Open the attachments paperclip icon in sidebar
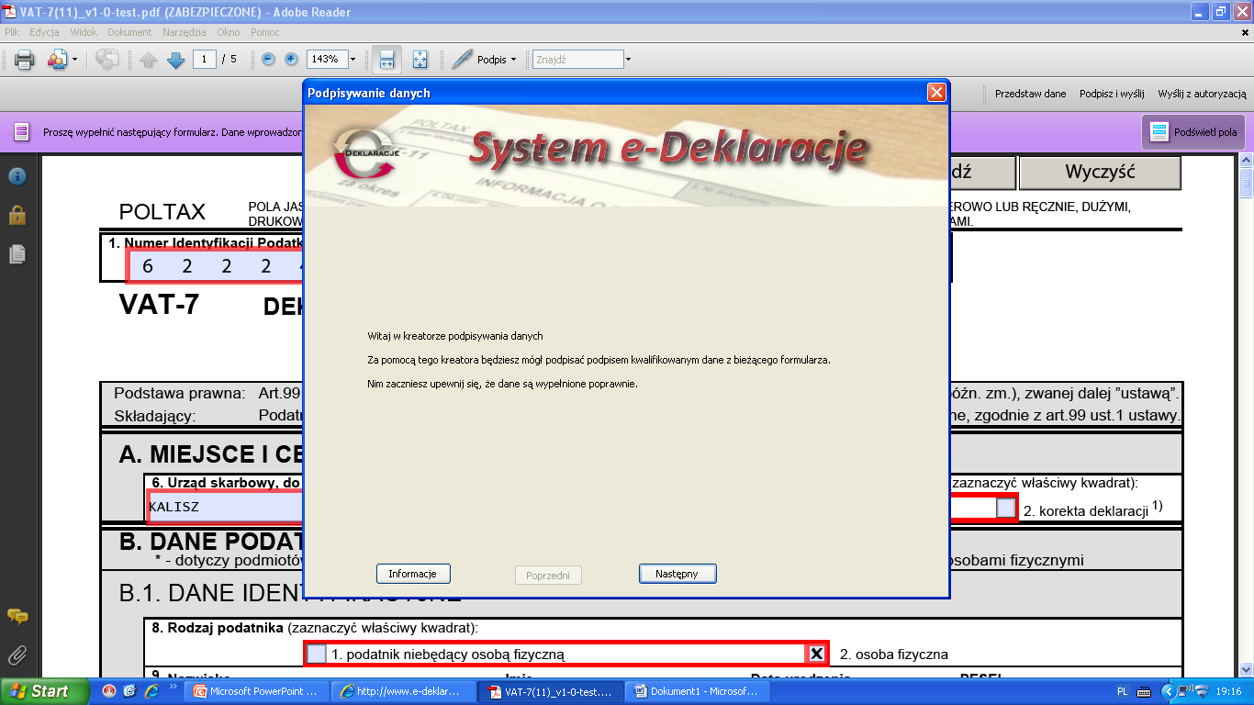This screenshot has height=705, width=1254. click(x=17, y=655)
